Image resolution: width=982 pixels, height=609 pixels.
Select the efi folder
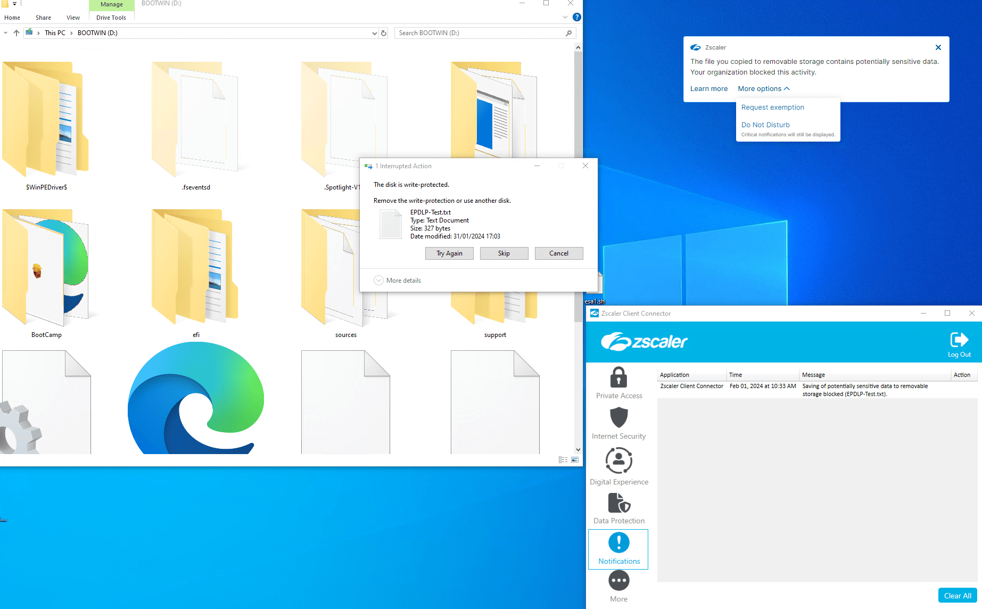click(x=196, y=274)
